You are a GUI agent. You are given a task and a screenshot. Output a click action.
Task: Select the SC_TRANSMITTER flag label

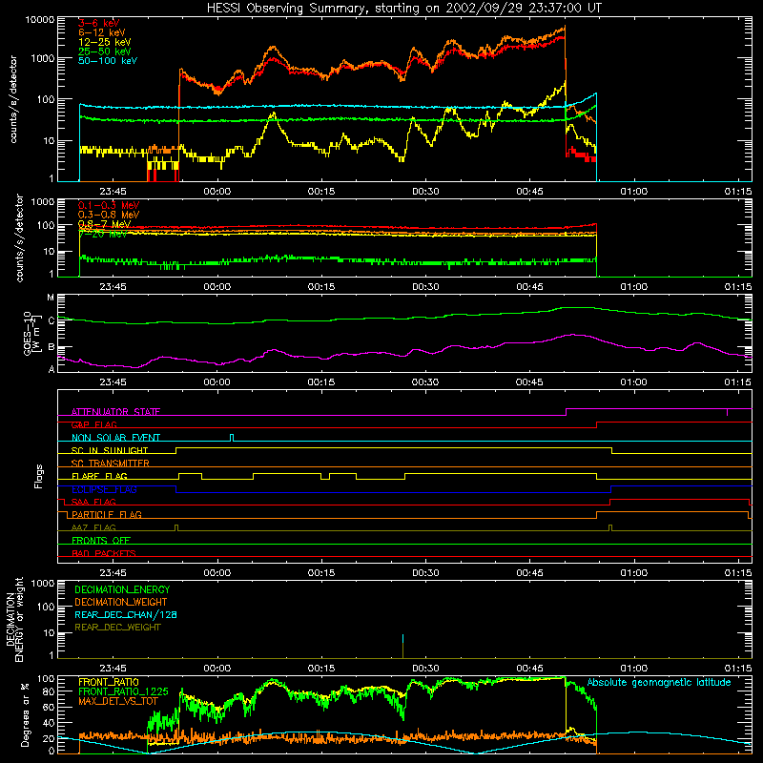111,464
